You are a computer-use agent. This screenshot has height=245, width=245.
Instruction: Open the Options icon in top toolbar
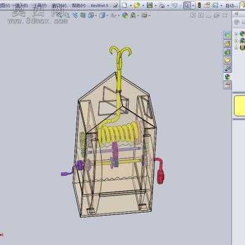[216, 6]
